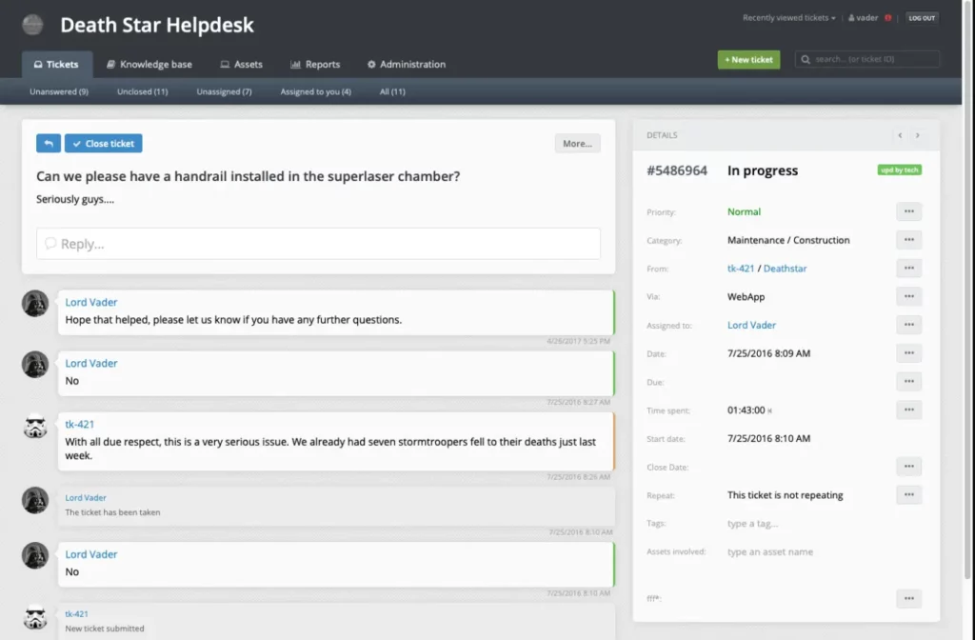
Task: Click the ticket subject about handrail
Action: click(x=249, y=176)
